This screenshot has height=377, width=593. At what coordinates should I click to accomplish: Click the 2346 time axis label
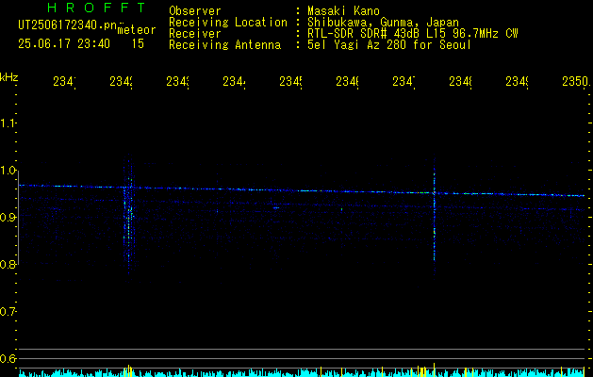click(x=348, y=82)
